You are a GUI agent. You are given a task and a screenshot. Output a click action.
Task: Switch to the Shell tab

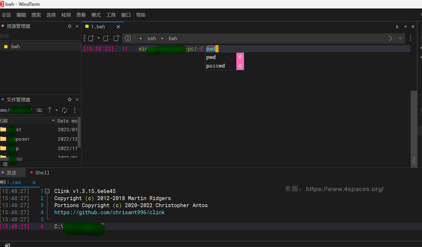coord(42,173)
